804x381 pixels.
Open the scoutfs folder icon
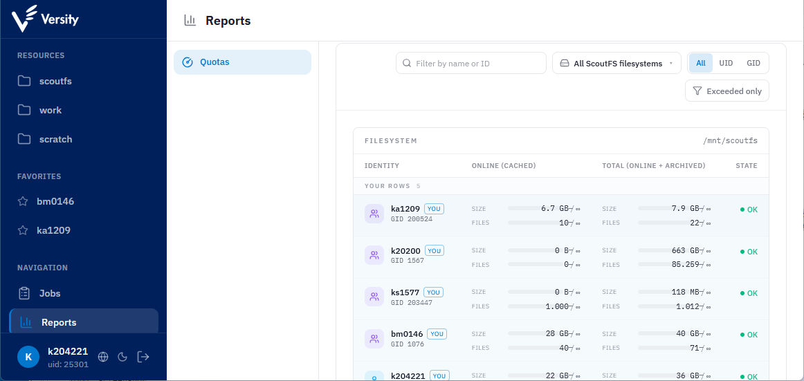(24, 81)
